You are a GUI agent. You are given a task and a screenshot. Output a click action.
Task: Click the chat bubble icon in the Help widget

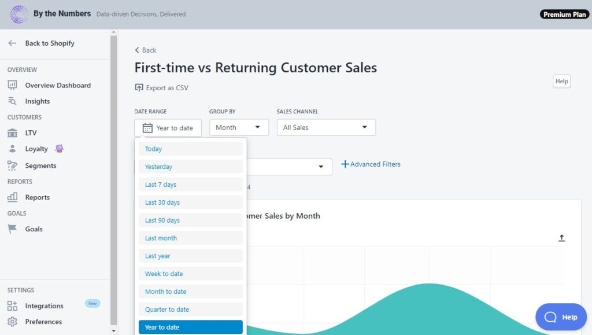click(x=550, y=317)
